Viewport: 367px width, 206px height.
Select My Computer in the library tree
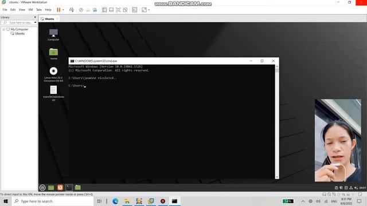(19, 29)
